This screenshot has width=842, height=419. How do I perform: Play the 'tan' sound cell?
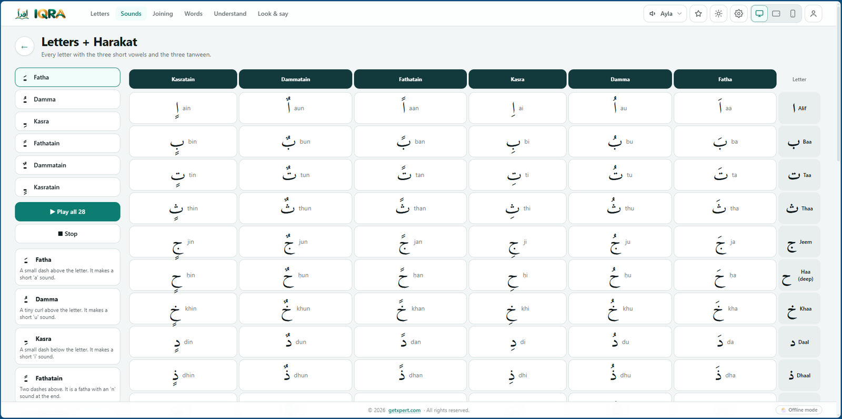(410, 175)
